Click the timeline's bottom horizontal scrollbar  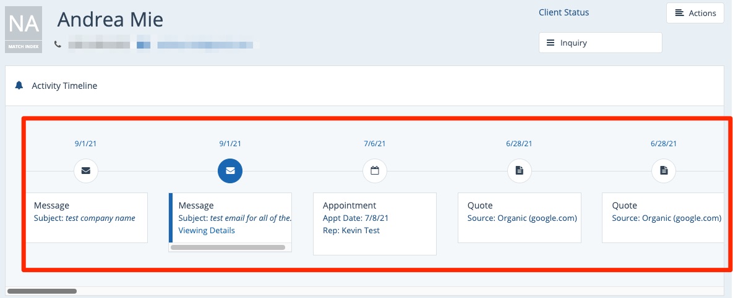click(x=42, y=291)
